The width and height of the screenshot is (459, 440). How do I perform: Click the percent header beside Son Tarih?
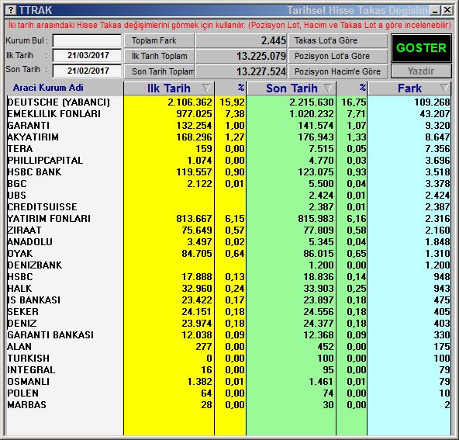(362, 88)
